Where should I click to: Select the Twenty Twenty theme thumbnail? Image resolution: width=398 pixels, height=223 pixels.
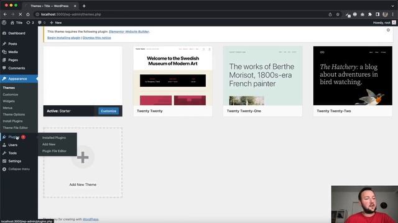pos(173,76)
